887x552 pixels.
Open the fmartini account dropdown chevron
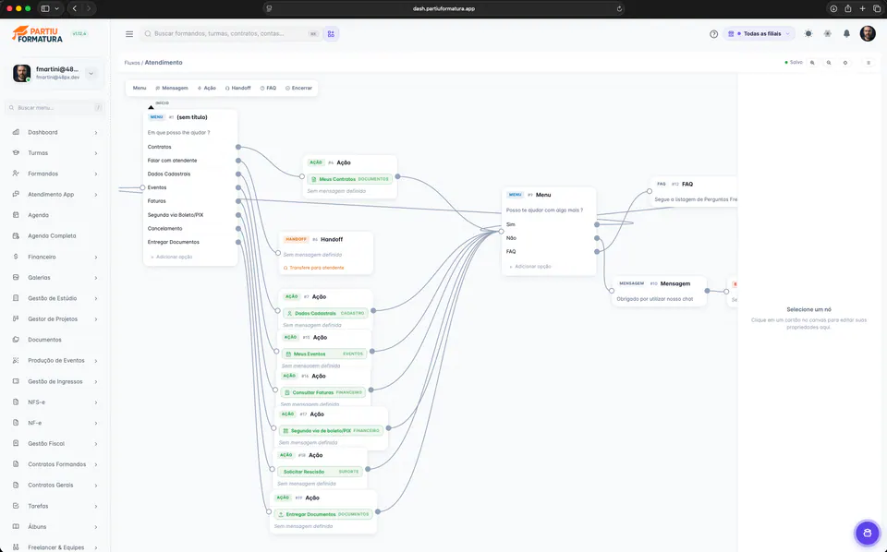(91, 73)
